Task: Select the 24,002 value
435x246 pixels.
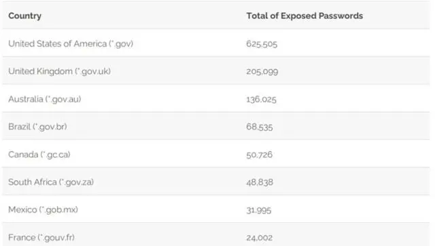Action: pyautogui.click(x=259, y=237)
